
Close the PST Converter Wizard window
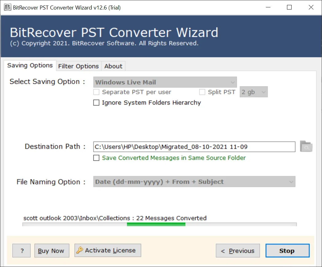[311, 7]
